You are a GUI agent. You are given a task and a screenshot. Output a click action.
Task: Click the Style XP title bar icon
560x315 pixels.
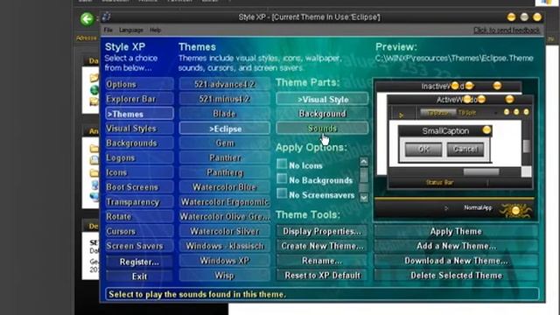(107, 17)
